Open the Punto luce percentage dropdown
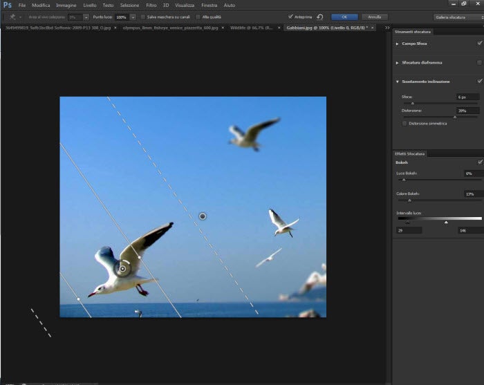 click(x=132, y=16)
